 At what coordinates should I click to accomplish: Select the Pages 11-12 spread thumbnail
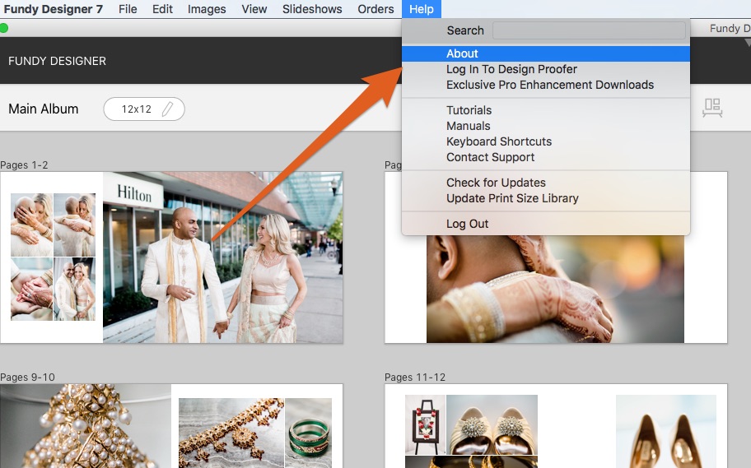556,426
